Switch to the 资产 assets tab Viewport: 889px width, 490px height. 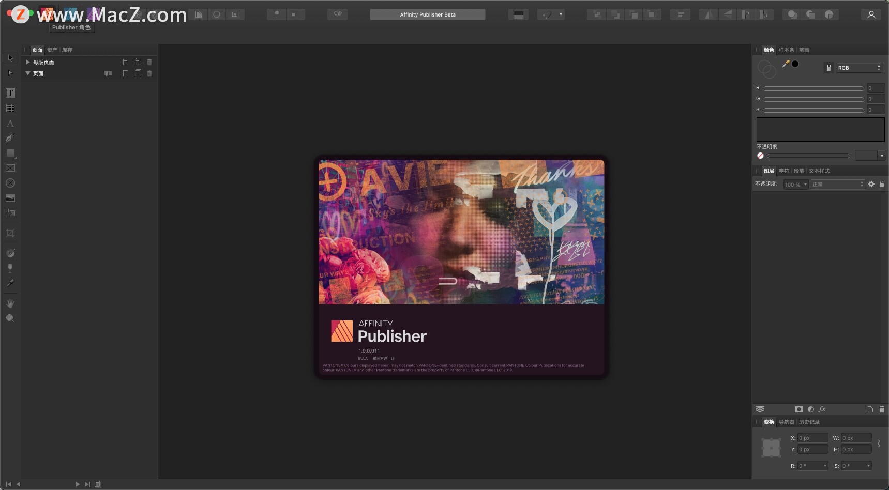click(52, 50)
